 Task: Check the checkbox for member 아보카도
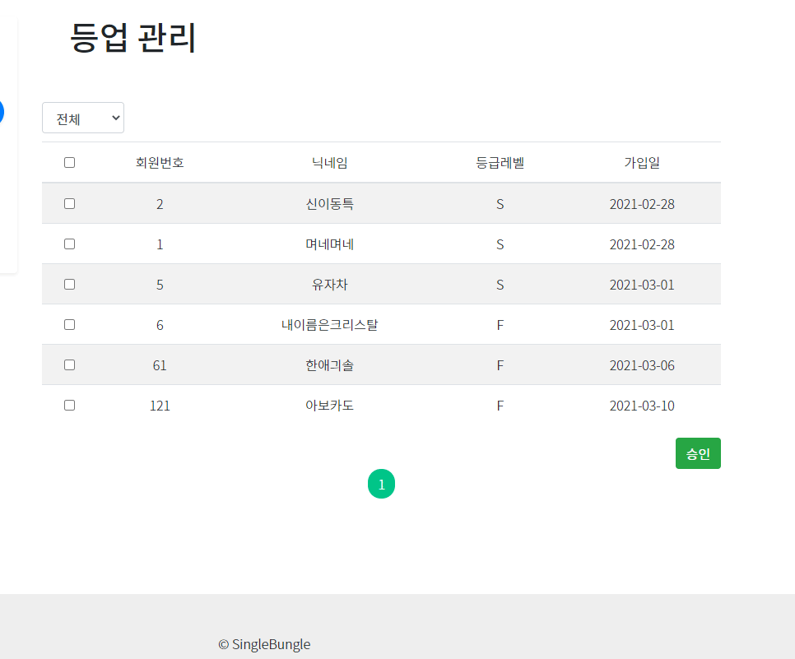[69, 405]
